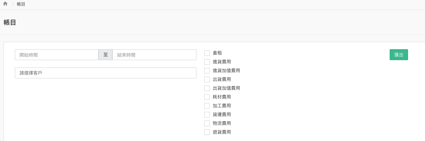This screenshot has width=425, height=141.
Task: Click the home icon in breadcrumb
Action: pyautogui.click(x=5, y=4)
